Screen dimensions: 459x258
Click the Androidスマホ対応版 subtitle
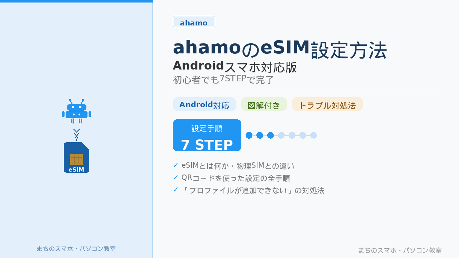pyautogui.click(x=235, y=67)
